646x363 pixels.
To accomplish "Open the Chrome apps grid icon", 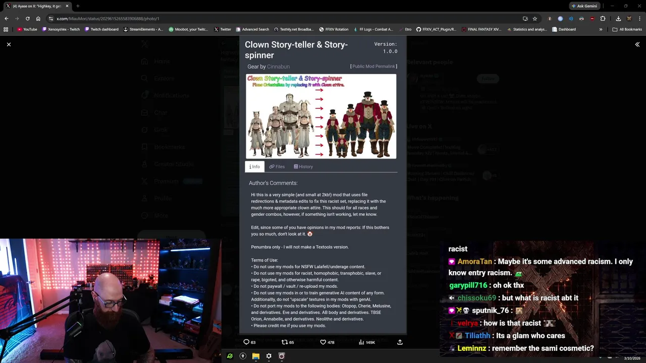I will click(6, 29).
